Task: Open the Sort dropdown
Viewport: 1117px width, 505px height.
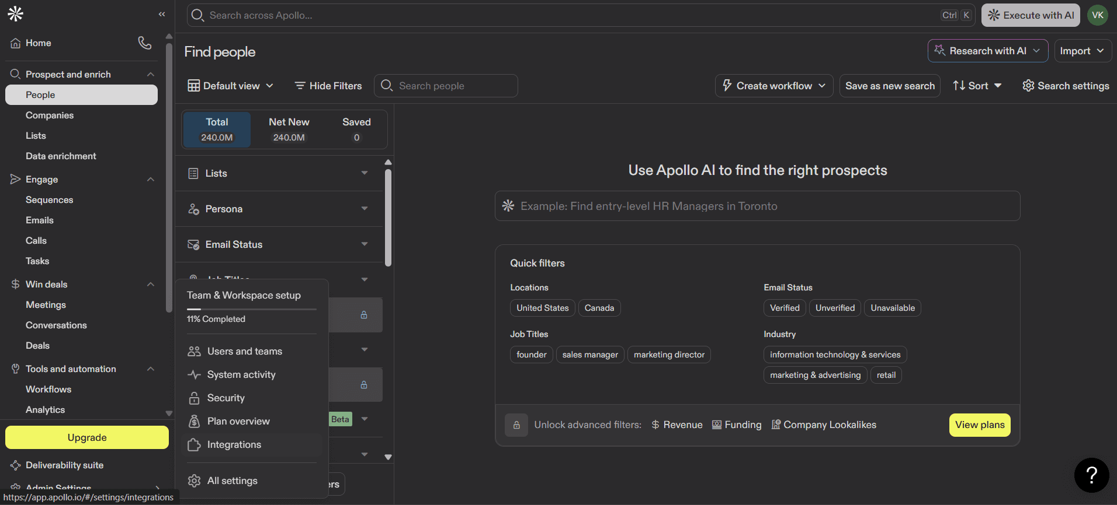Action: pos(977,86)
